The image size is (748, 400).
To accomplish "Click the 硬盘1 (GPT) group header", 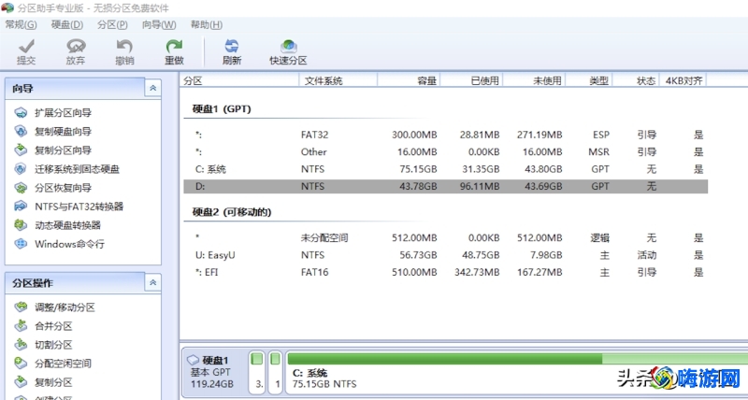I will [x=222, y=109].
